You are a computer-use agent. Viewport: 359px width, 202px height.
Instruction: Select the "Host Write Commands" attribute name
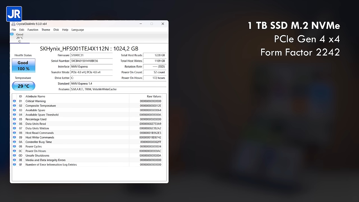[x=40, y=137]
